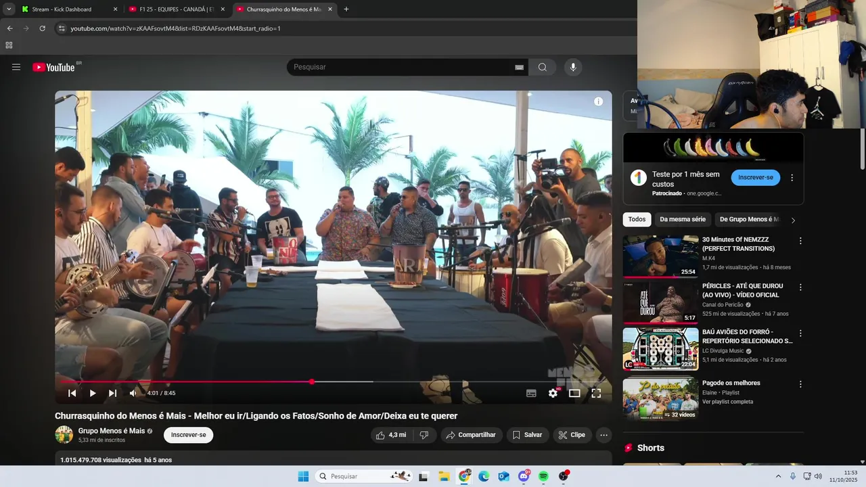
Task: Open options for Pagode os melhores
Action: (800, 384)
